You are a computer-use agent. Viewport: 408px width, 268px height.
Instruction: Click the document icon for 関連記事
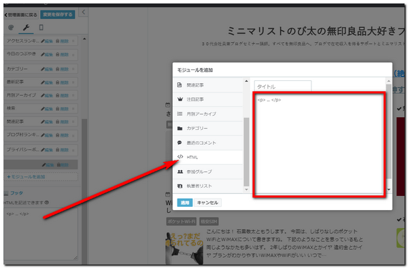click(x=180, y=85)
